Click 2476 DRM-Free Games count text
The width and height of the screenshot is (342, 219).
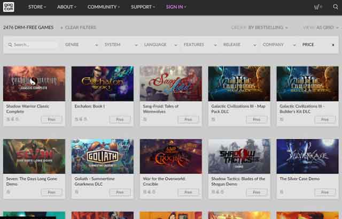tap(28, 27)
